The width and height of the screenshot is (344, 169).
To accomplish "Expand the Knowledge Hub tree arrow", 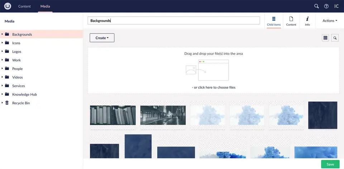I will pyautogui.click(x=2, y=94).
